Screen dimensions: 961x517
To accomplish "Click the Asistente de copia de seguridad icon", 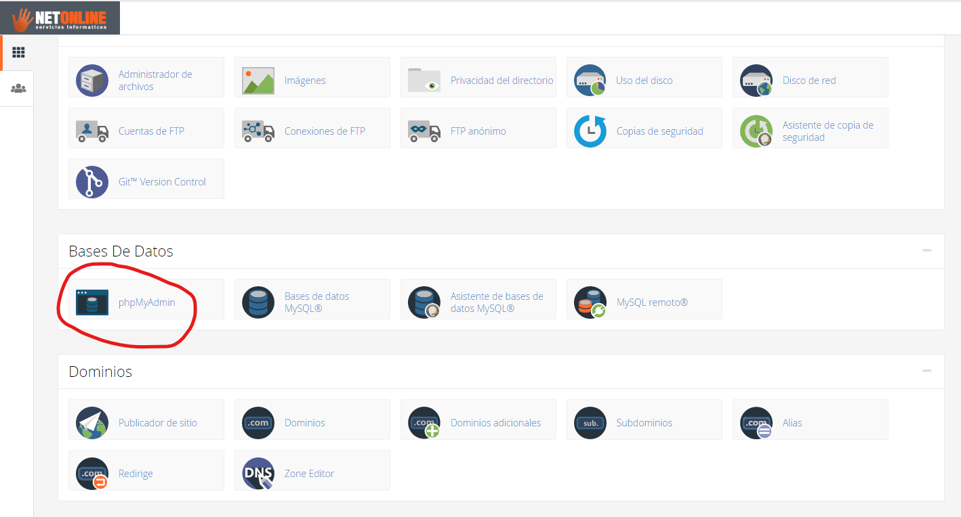I will click(x=756, y=131).
